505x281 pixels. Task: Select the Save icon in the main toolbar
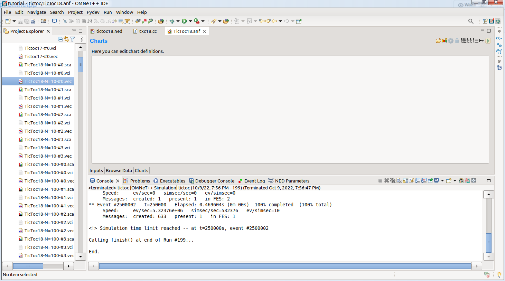coord(20,21)
